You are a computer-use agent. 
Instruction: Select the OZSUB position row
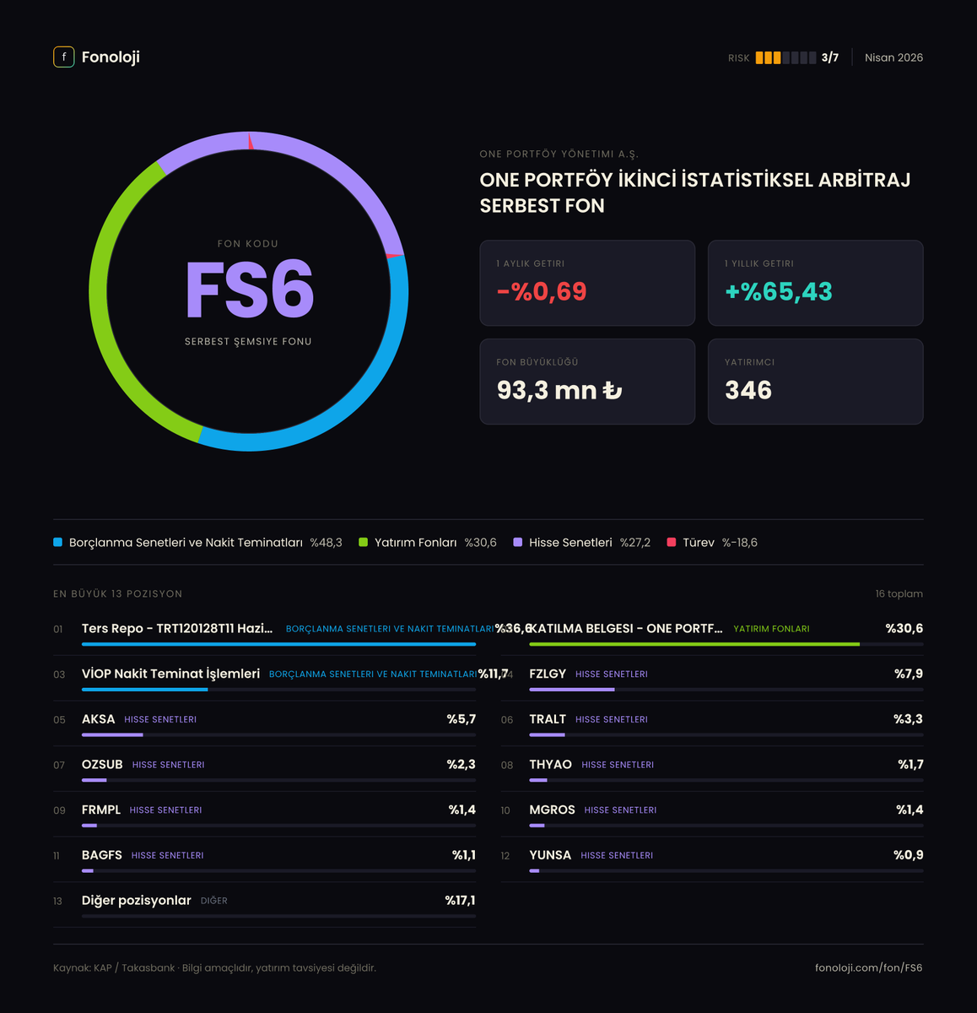[x=264, y=769]
